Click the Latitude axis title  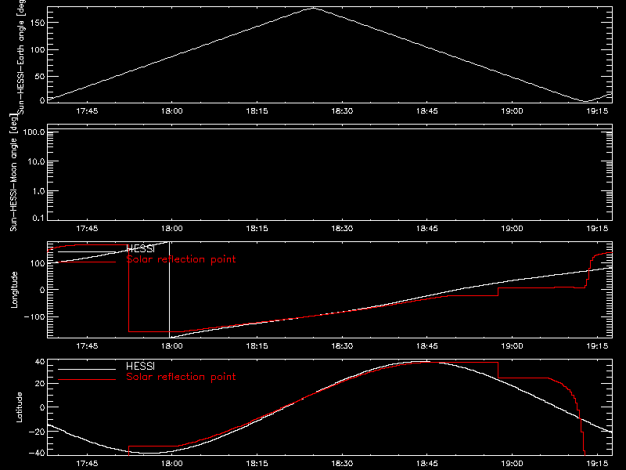(19, 407)
